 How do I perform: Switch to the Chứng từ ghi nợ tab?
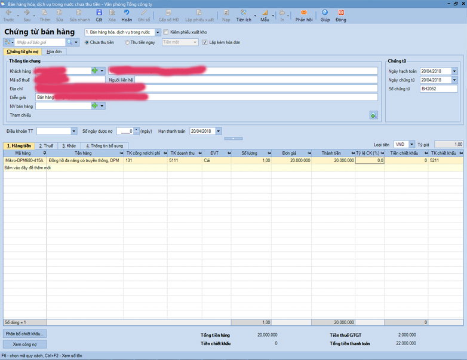(x=23, y=51)
